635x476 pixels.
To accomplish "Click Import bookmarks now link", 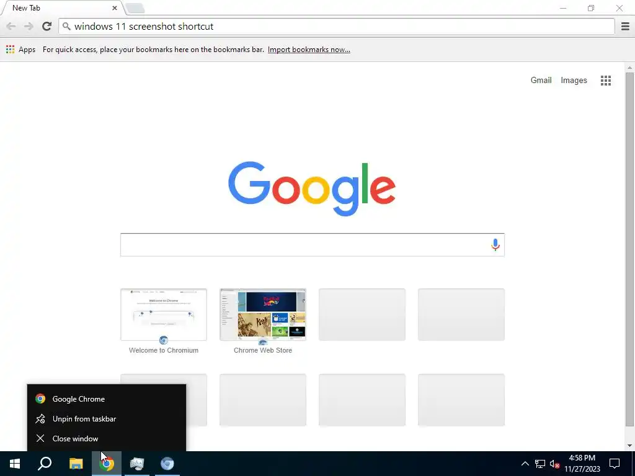I will [x=309, y=50].
